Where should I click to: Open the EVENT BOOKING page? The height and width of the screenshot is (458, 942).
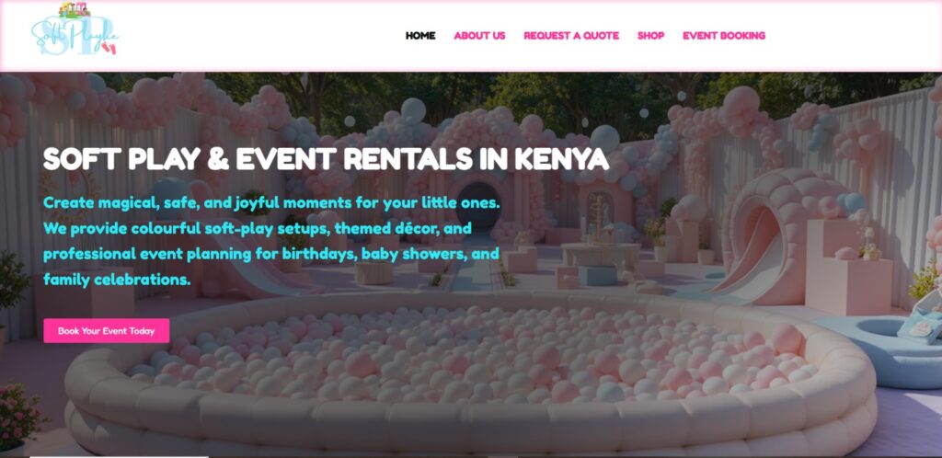(x=724, y=36)
